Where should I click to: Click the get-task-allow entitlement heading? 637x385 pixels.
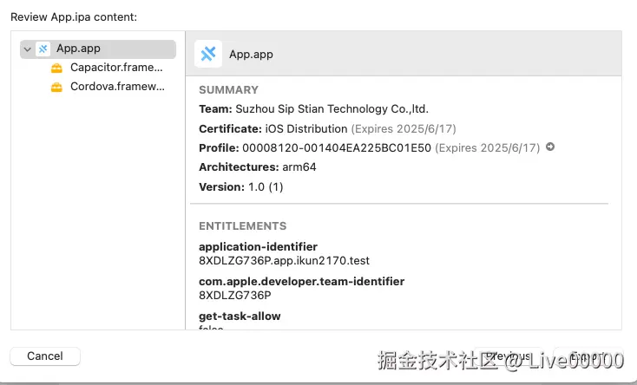tap(240, 316)
